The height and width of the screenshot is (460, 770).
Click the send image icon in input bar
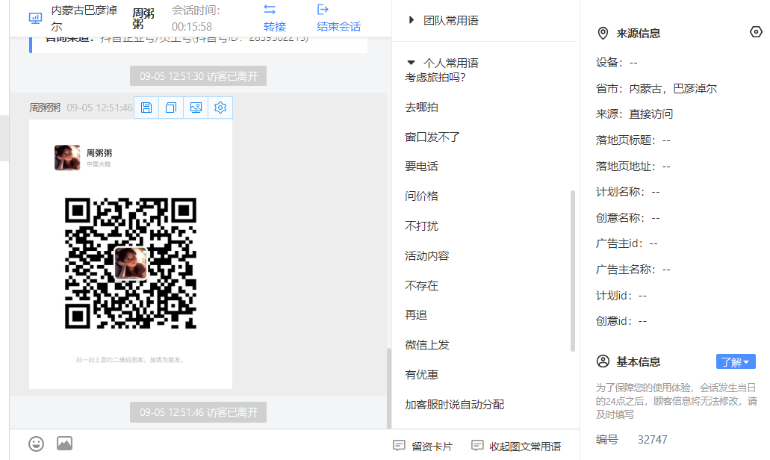click(64, 444)
